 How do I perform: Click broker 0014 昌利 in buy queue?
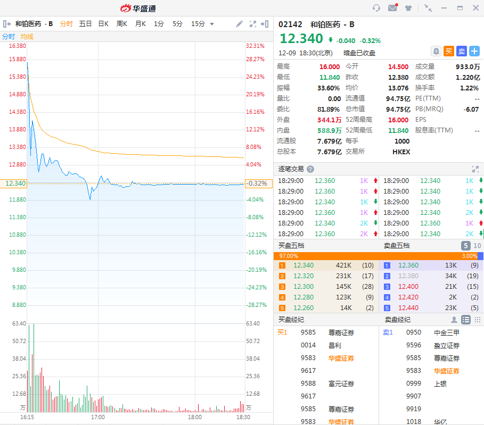pyautogui.click(x=321, y=345)
